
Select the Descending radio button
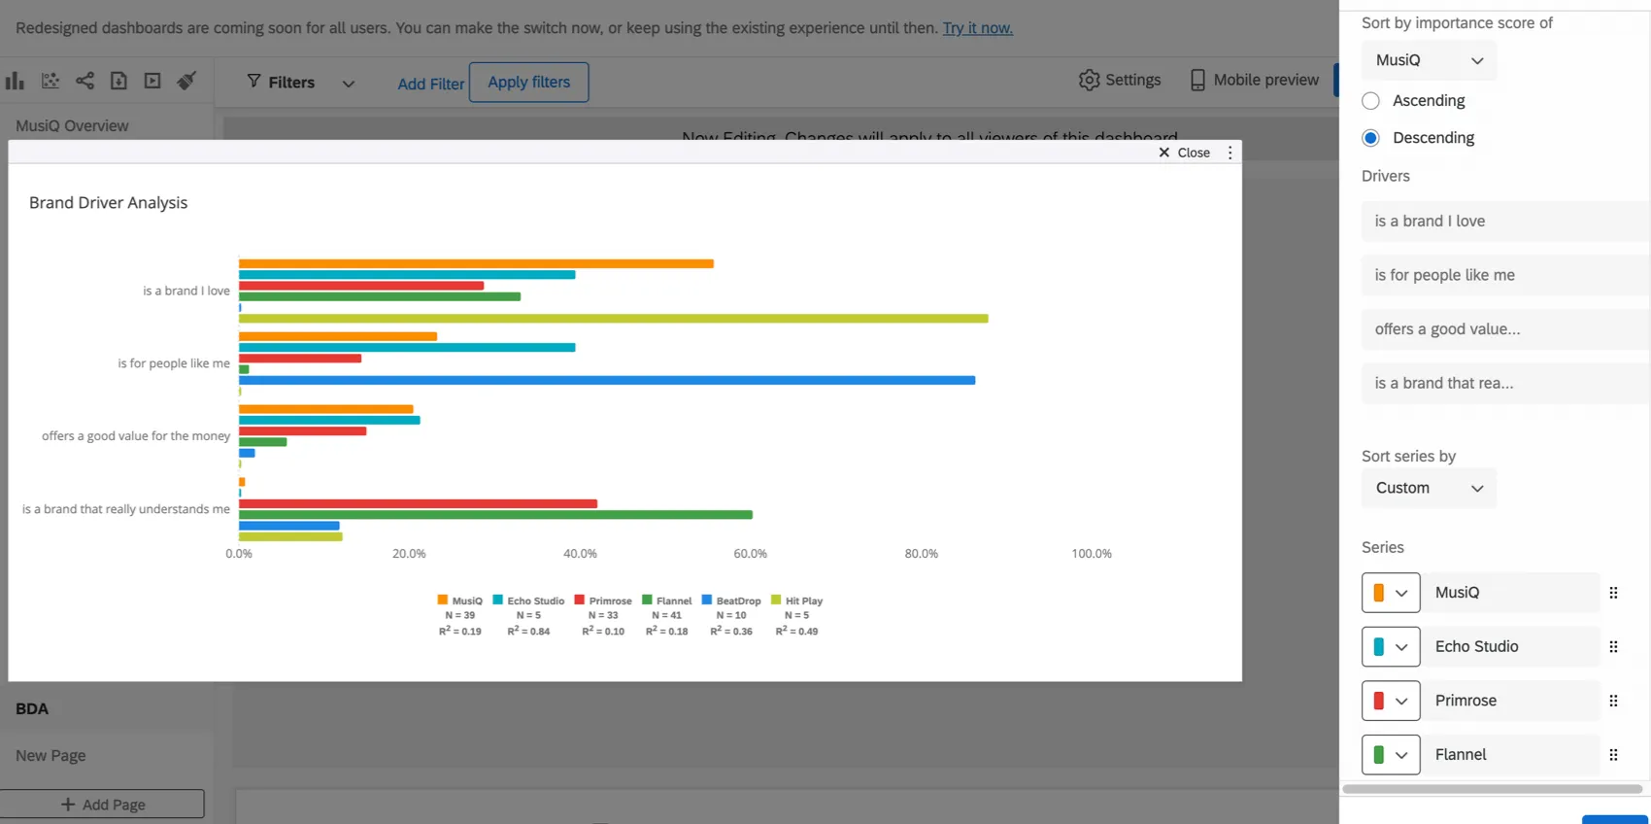click(1370, 138)
